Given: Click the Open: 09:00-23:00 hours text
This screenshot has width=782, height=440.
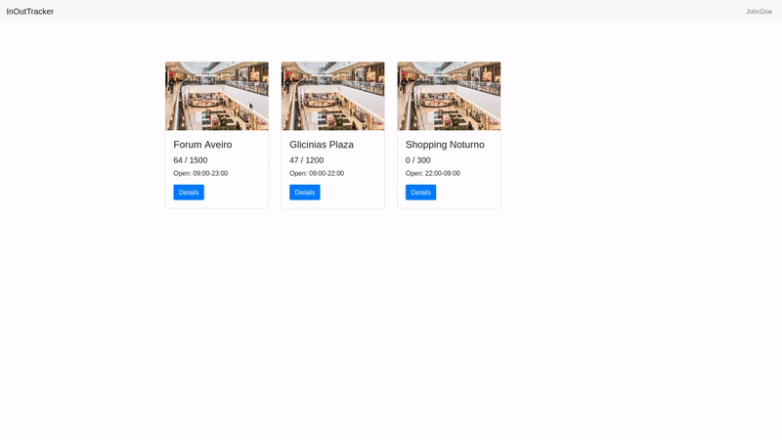Looking at the screenshot, I should tap(200, 174).
